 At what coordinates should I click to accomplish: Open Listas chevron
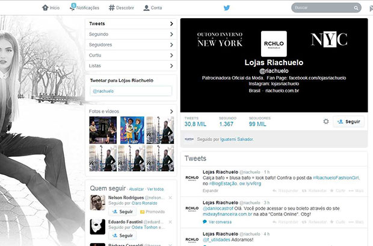coord(171,66)
